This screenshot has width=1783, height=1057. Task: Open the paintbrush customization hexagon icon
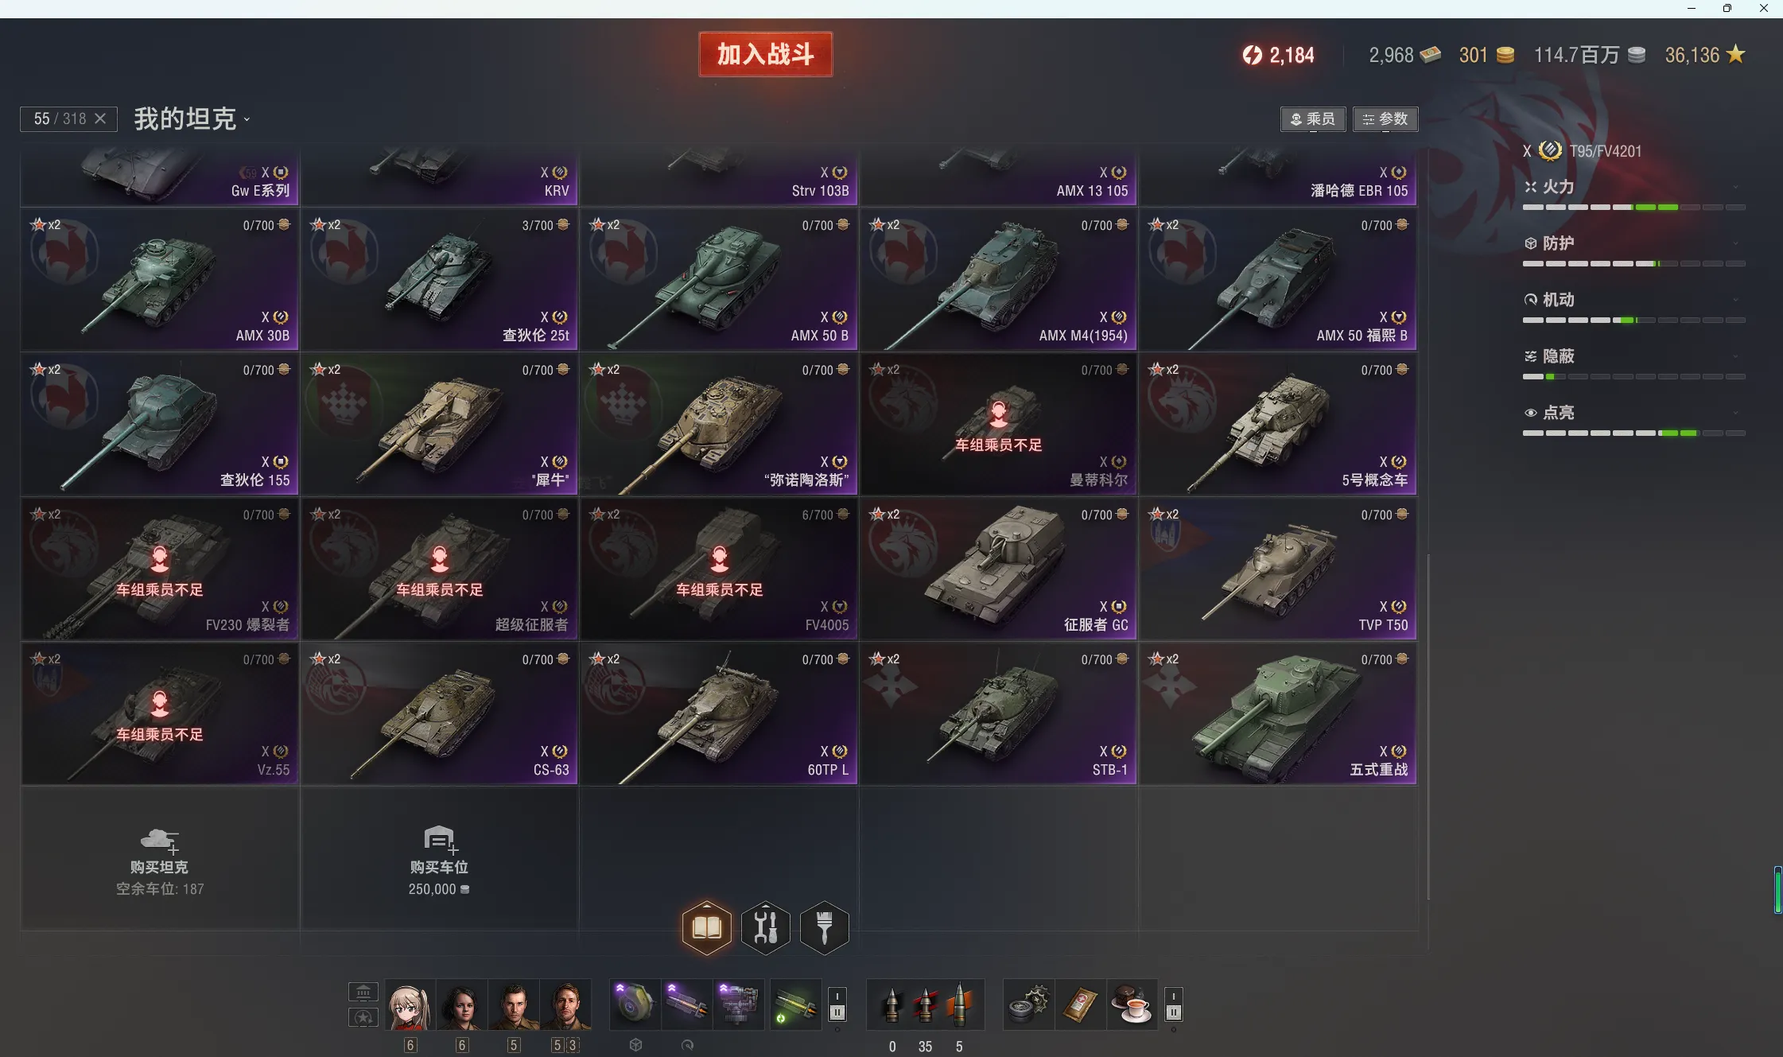[824, 927]
